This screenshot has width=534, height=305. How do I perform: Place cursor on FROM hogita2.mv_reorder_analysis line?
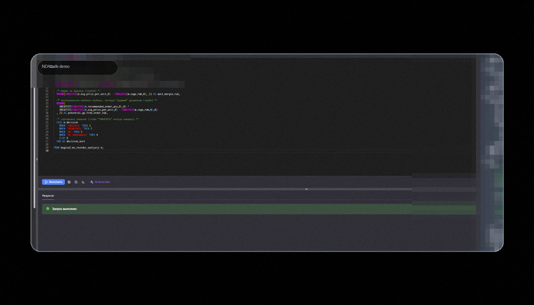[x=79, y=148]
